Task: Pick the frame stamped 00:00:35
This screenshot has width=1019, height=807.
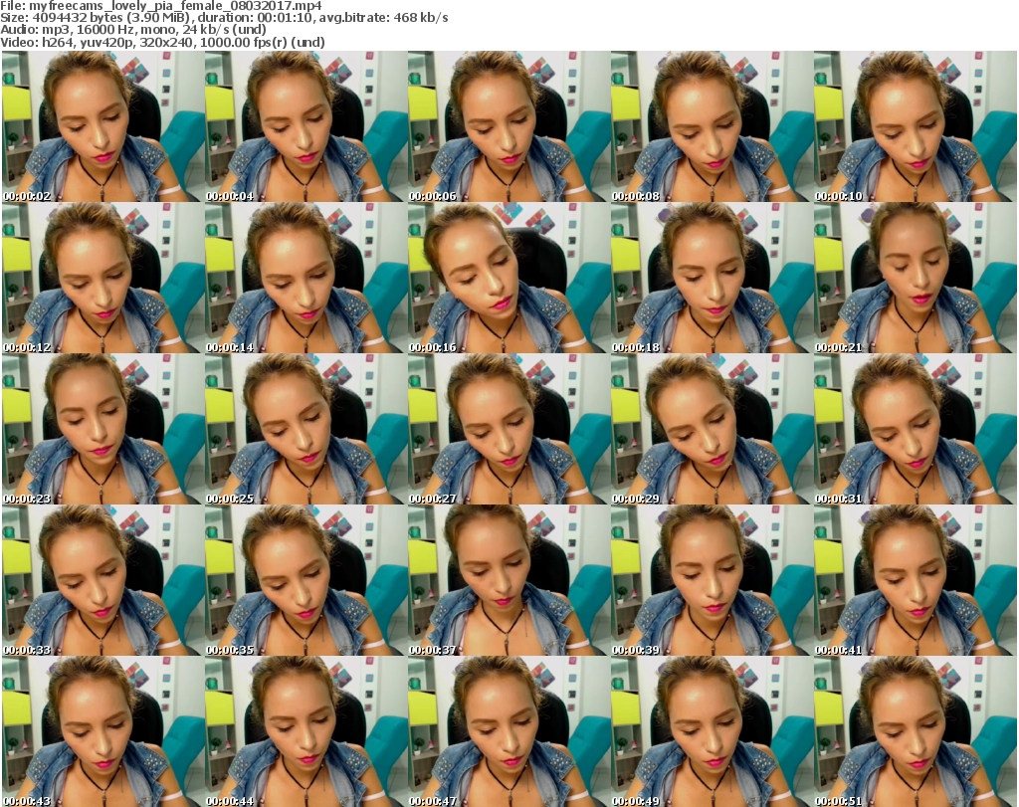Action: pos(306,581)
